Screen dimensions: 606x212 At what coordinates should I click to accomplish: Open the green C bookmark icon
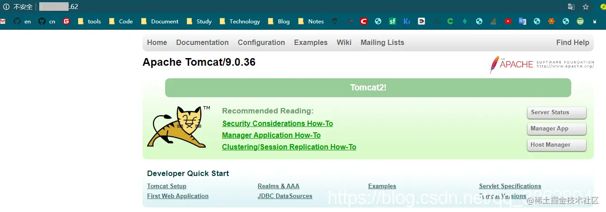450,21
